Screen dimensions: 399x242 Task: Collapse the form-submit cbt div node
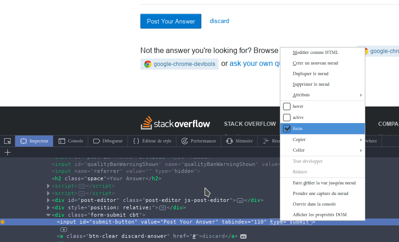(x=48, y=215)
